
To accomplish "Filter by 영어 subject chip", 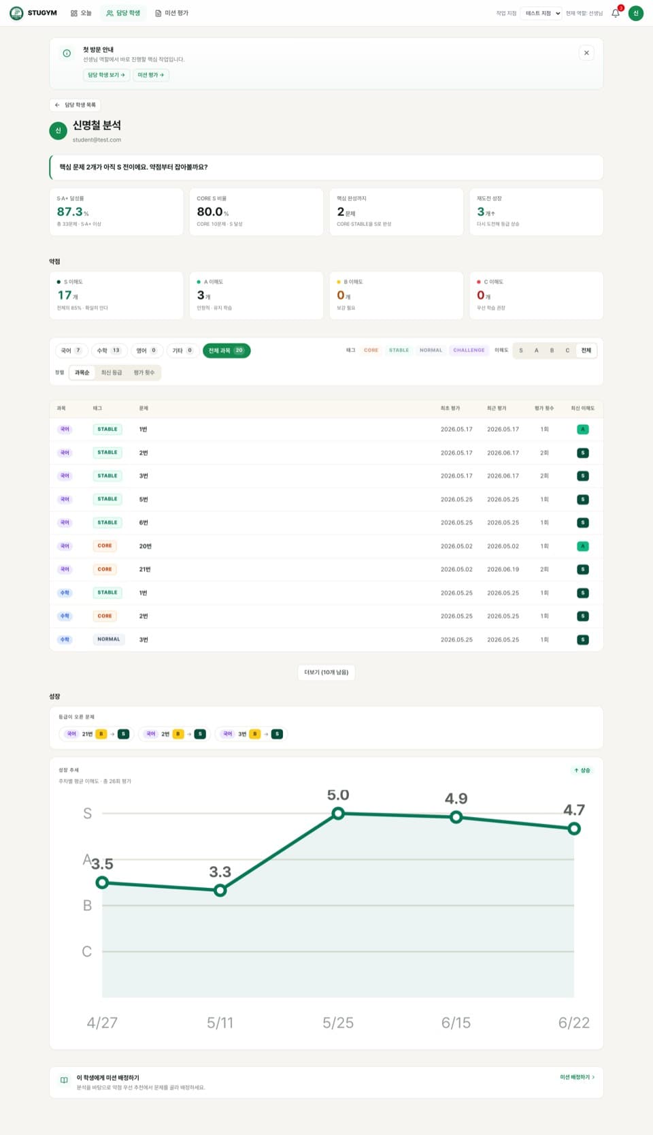I will tap(147, 351).
